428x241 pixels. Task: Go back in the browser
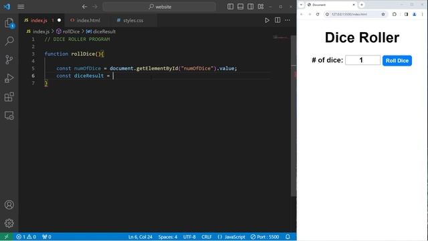pos(302,14)
